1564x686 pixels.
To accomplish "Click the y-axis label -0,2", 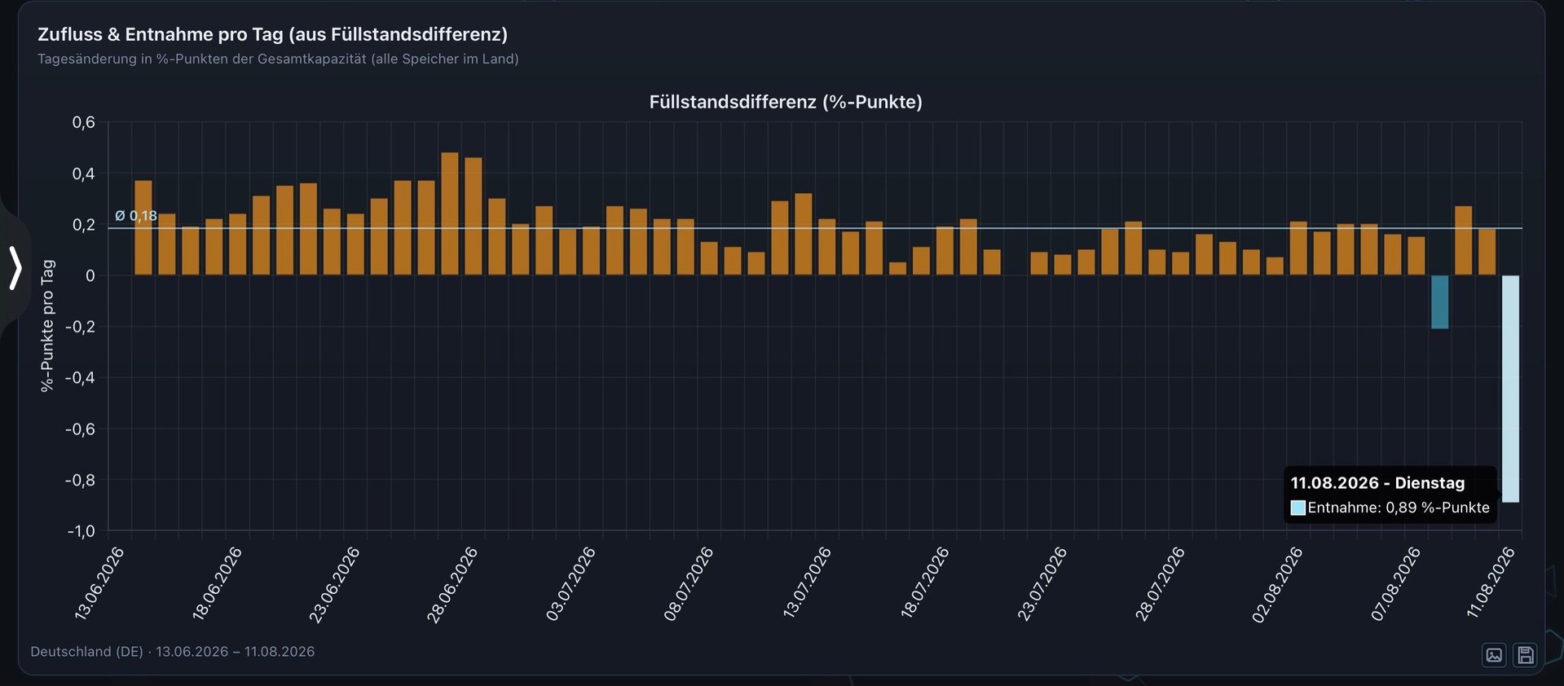I will click(x=81, y=327).
